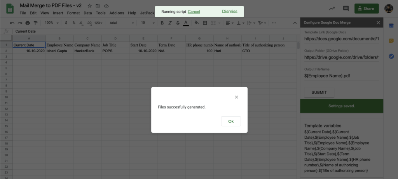Click the Borders icon
The height and width of the screenshot is (179, 398).
pos(205,23)
